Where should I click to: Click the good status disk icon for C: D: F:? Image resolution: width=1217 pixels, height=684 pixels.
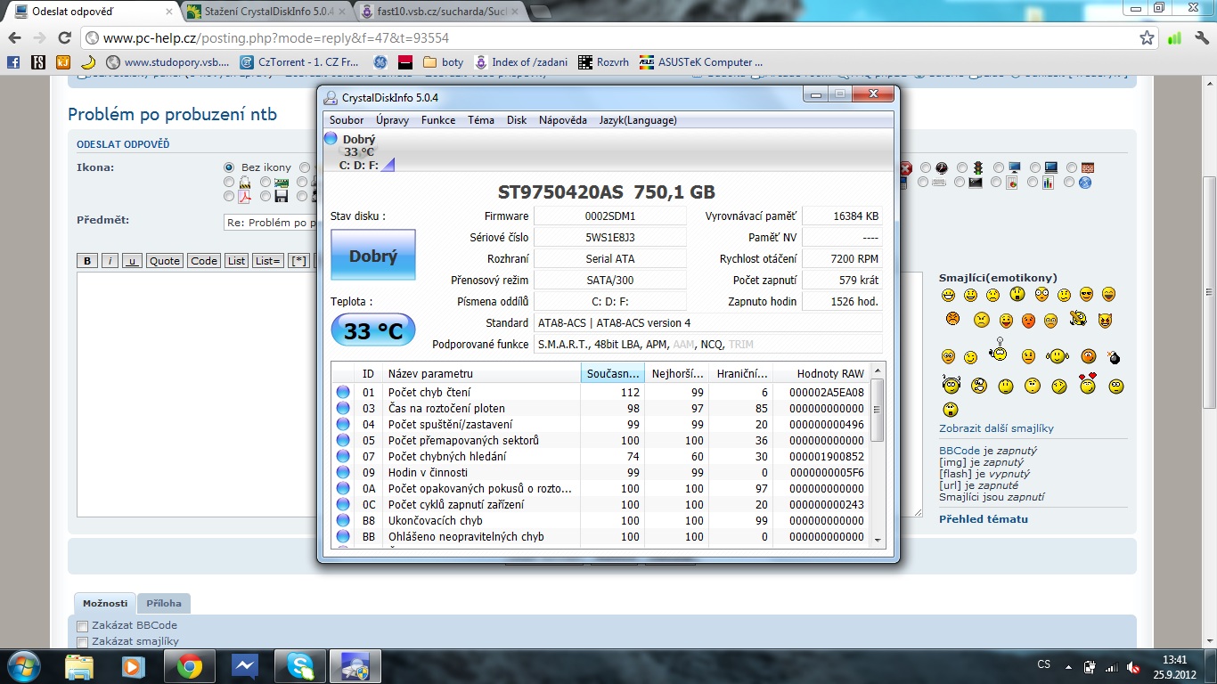(x=331, y=139)
